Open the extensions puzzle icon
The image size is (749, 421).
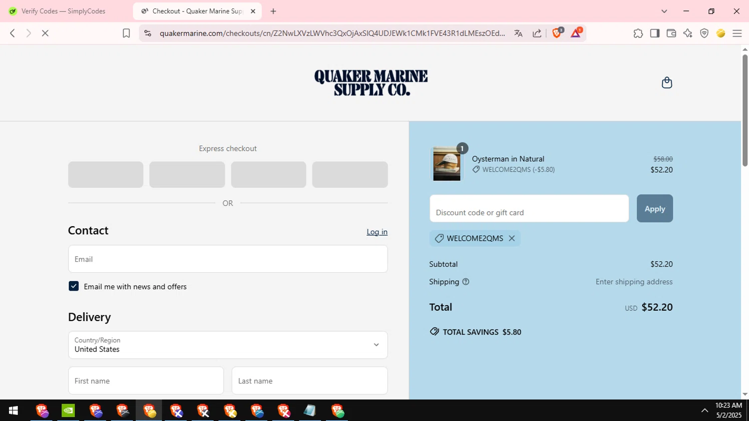tap(638, 33)
